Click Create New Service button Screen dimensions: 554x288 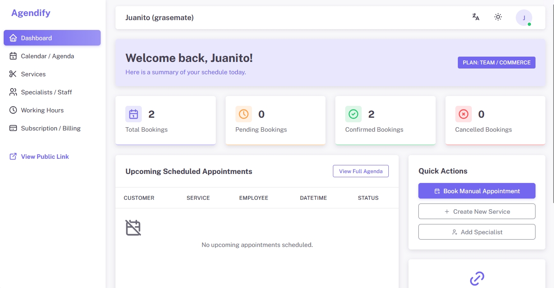coord(477,211)
